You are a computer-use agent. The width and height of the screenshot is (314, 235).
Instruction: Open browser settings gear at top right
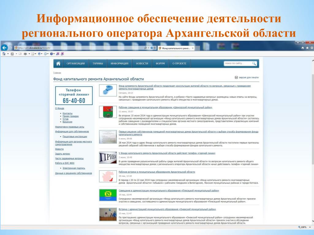click(312, 48)
